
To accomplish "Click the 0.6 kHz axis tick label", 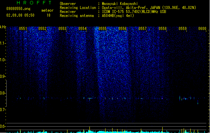I will coord(3,126).
